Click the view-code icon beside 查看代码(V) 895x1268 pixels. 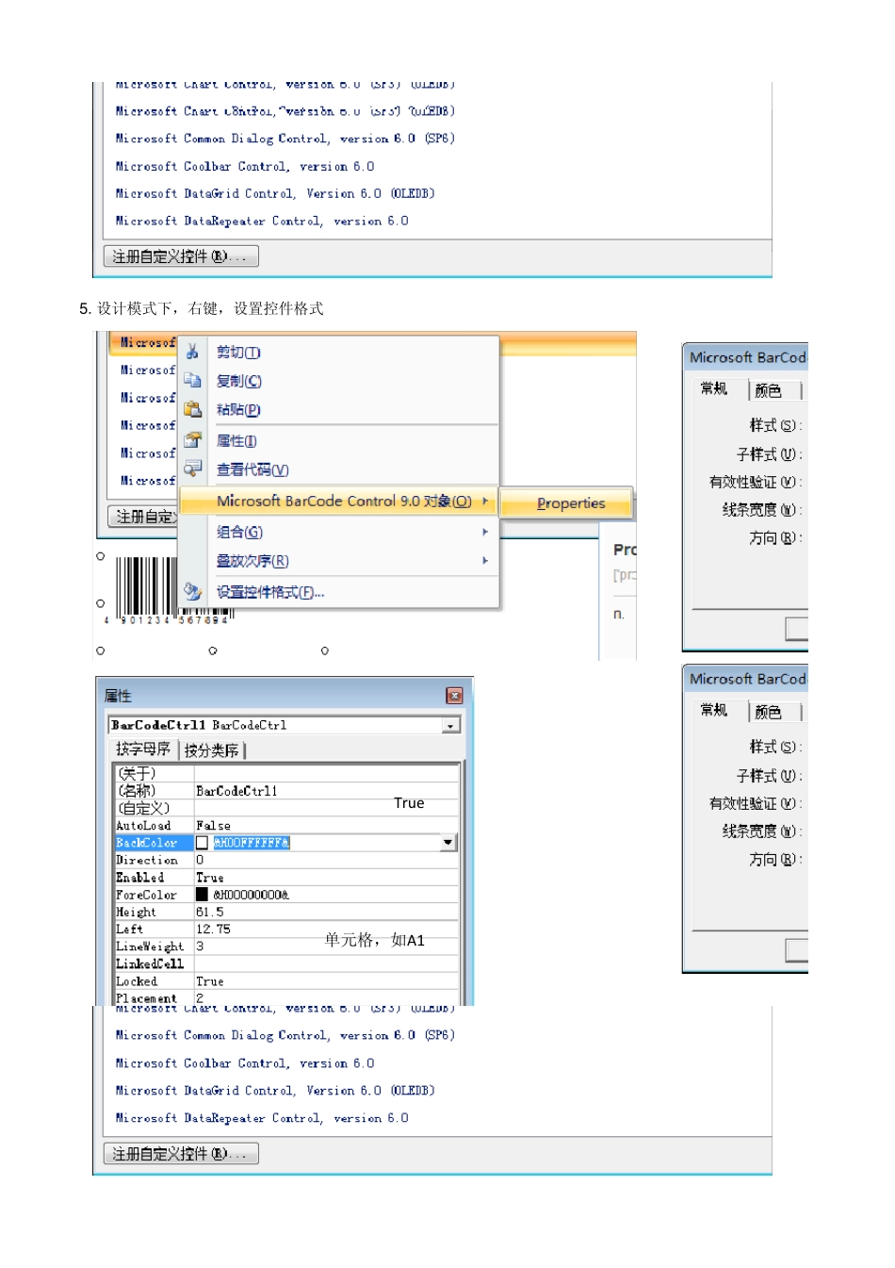[x=192, y=469]
